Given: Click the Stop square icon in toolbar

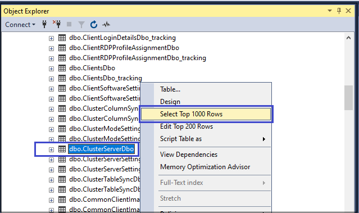Looking at the screenshot, I should tap(69, 24).
